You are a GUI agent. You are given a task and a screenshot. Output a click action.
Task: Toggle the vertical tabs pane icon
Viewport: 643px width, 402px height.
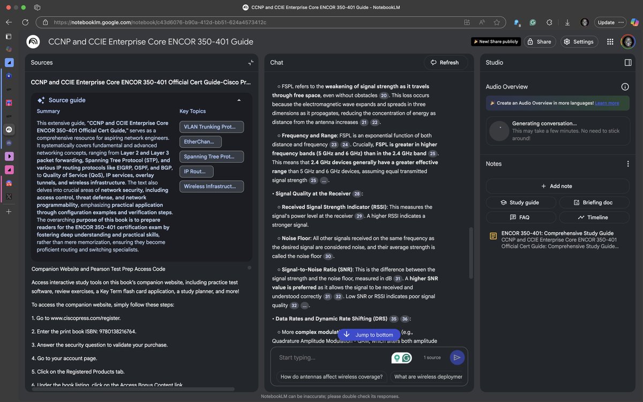[x=9, y=36]
